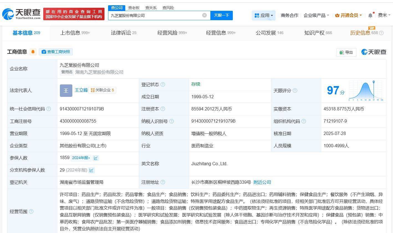Click the help icon beside 历史信息 658
The width and height of the screenshot is (393, 233).
381,33
